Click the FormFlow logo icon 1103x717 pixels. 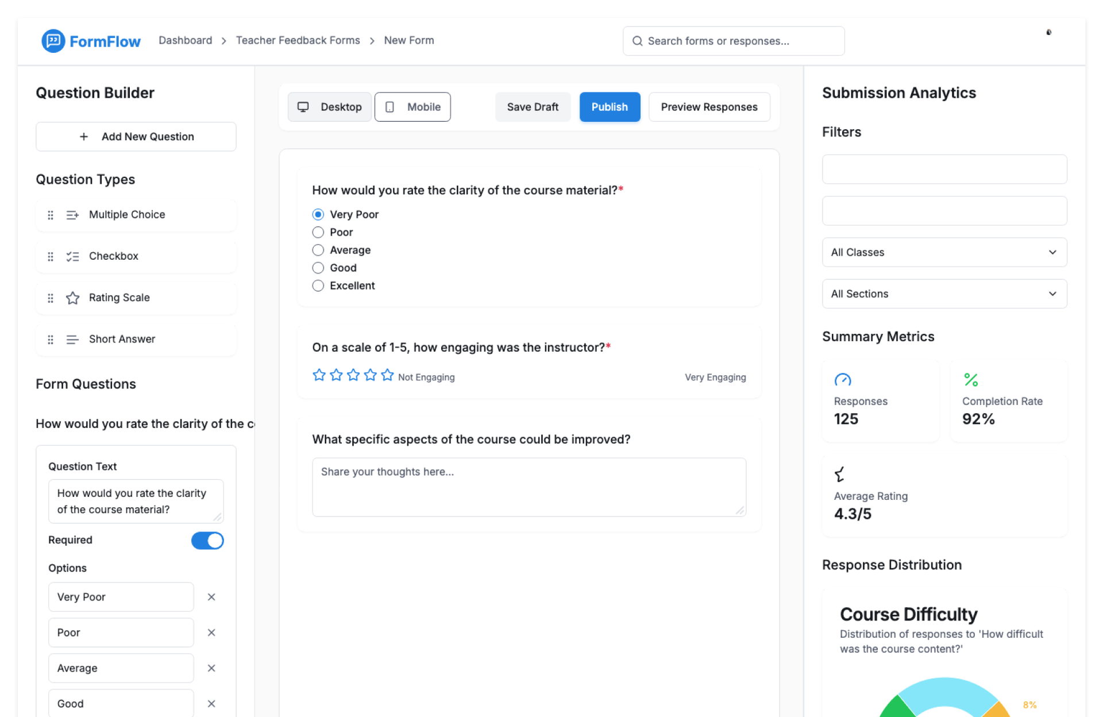coord(53,41)
